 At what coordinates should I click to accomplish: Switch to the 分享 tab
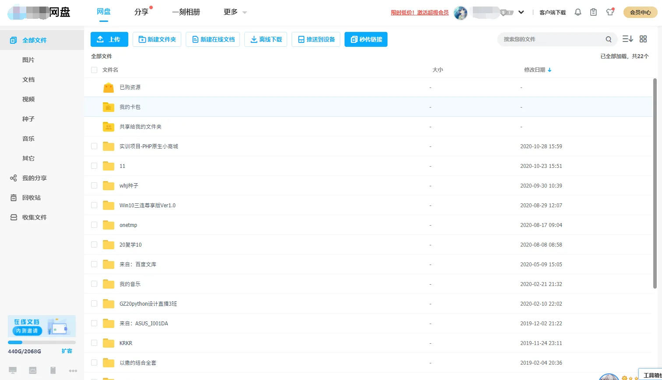click(x=141, y=12)
